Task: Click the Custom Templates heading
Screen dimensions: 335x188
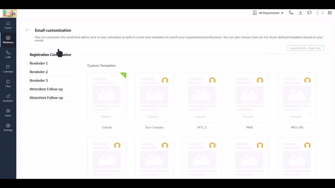Action: pyautogui.click(x=102, y=66)
